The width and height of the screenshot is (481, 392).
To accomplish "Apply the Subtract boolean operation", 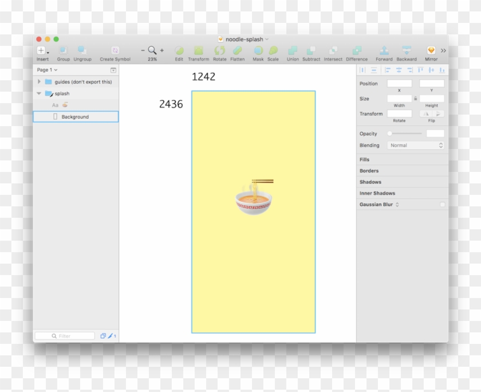I will [x=311, y=50].
